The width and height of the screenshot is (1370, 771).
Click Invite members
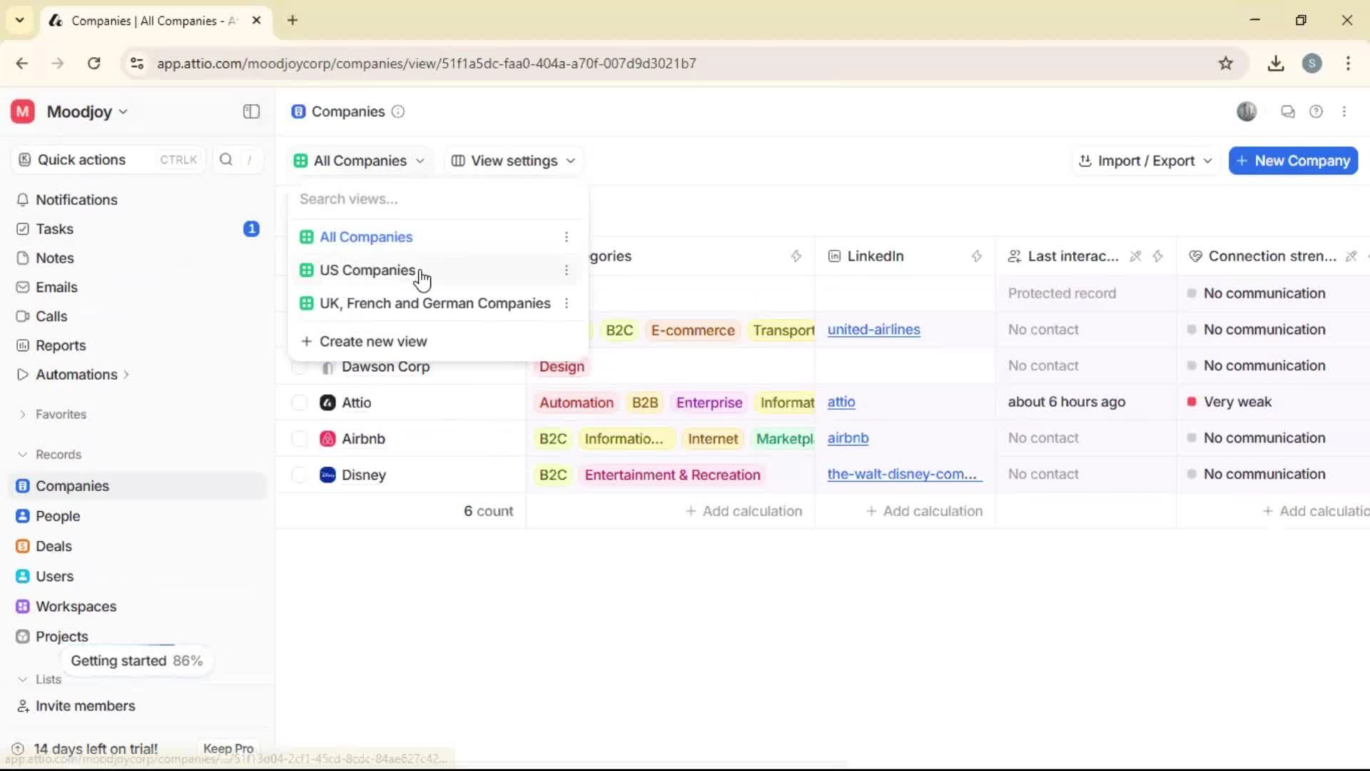click(85, 706)
